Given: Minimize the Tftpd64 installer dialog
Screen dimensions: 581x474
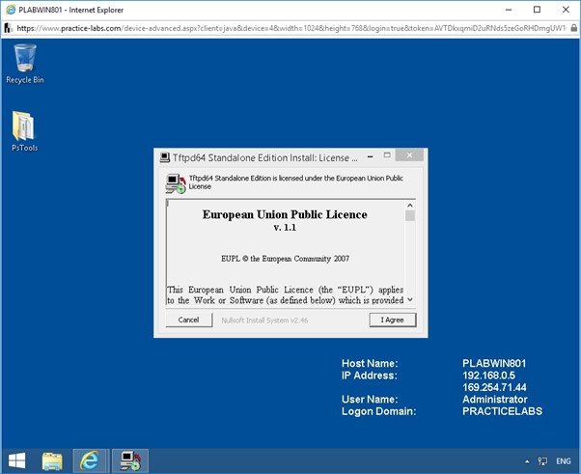Looking at the screenshot, I should (370, 156).
